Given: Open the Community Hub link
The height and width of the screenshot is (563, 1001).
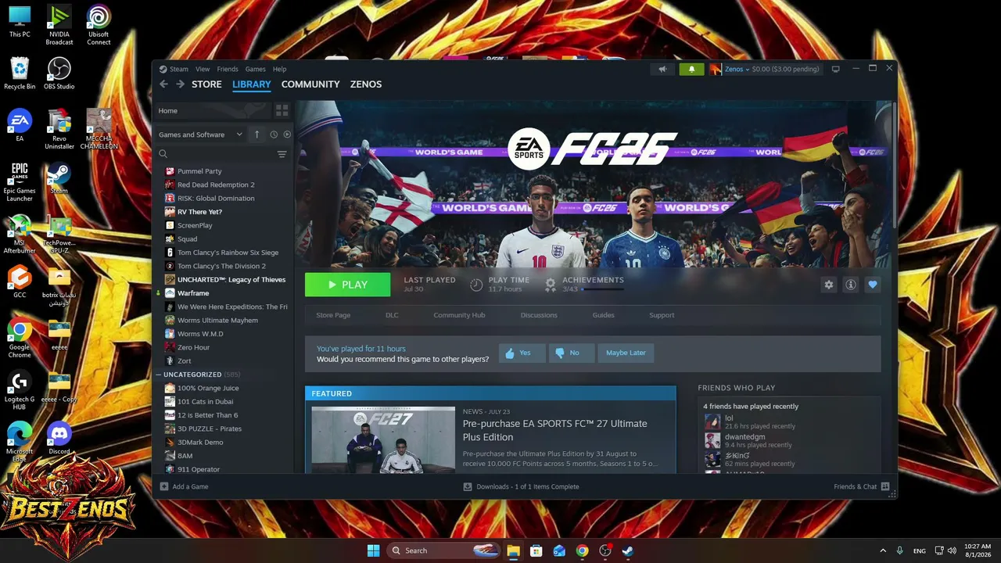Looking at the screenshot, I should click(459, 315).
